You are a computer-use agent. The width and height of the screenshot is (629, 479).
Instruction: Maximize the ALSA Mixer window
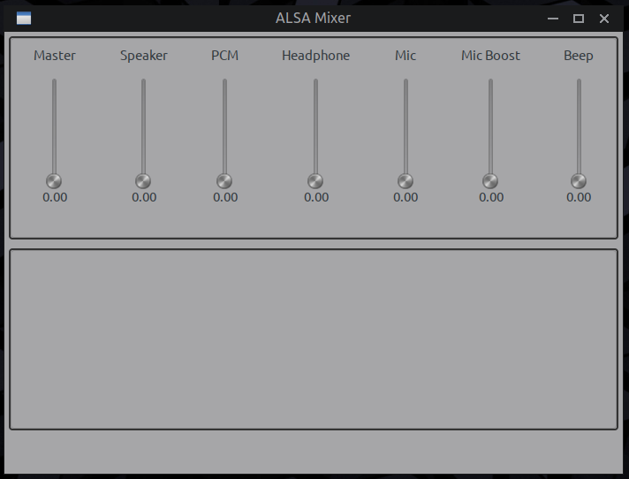tap(579, 19)
